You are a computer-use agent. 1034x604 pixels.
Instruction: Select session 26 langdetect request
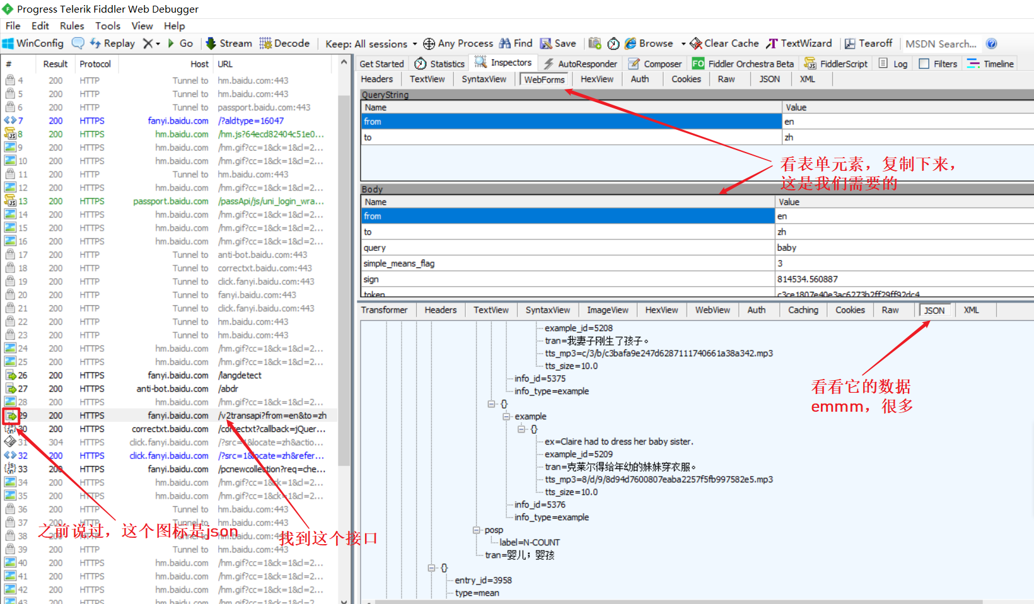(x=169, y=375)
